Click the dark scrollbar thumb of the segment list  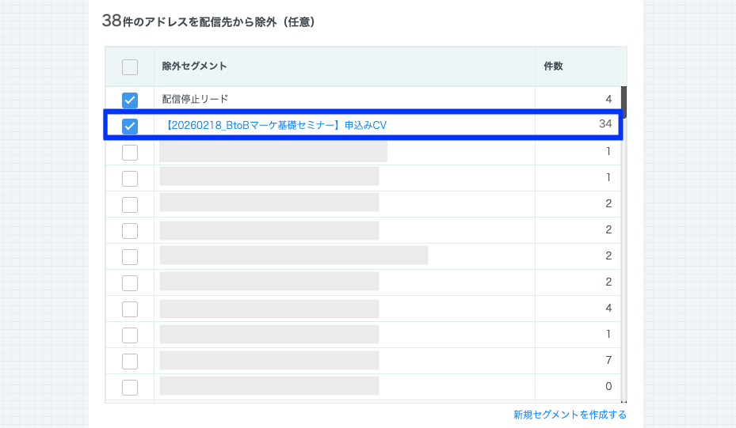tap(624, 101)
